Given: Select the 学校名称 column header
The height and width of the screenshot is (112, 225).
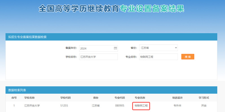Looking at the screenshot, I should point(29,98).
